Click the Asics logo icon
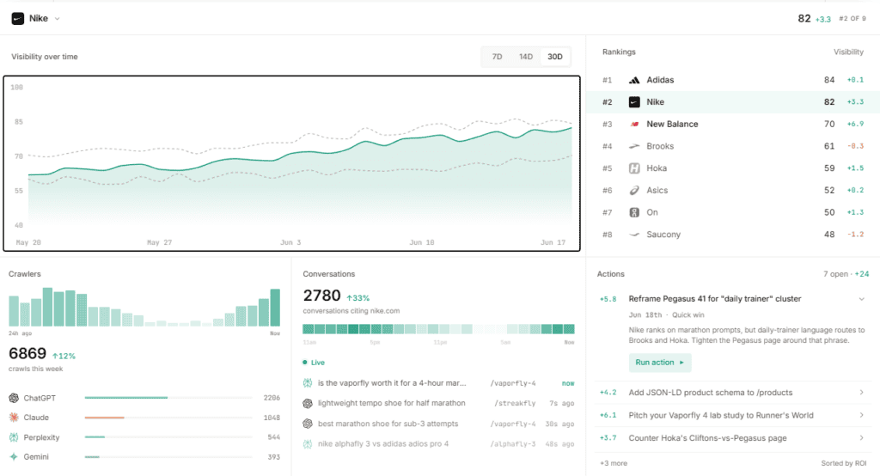The image size is (880, 476). (634, 190)
